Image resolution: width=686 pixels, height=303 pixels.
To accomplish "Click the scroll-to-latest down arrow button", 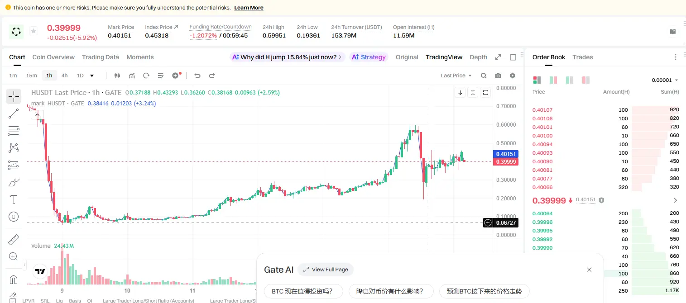I will (460, 92).
